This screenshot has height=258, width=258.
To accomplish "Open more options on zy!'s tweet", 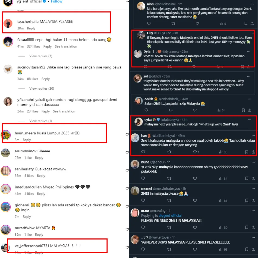I will click(x=248, y=76).
